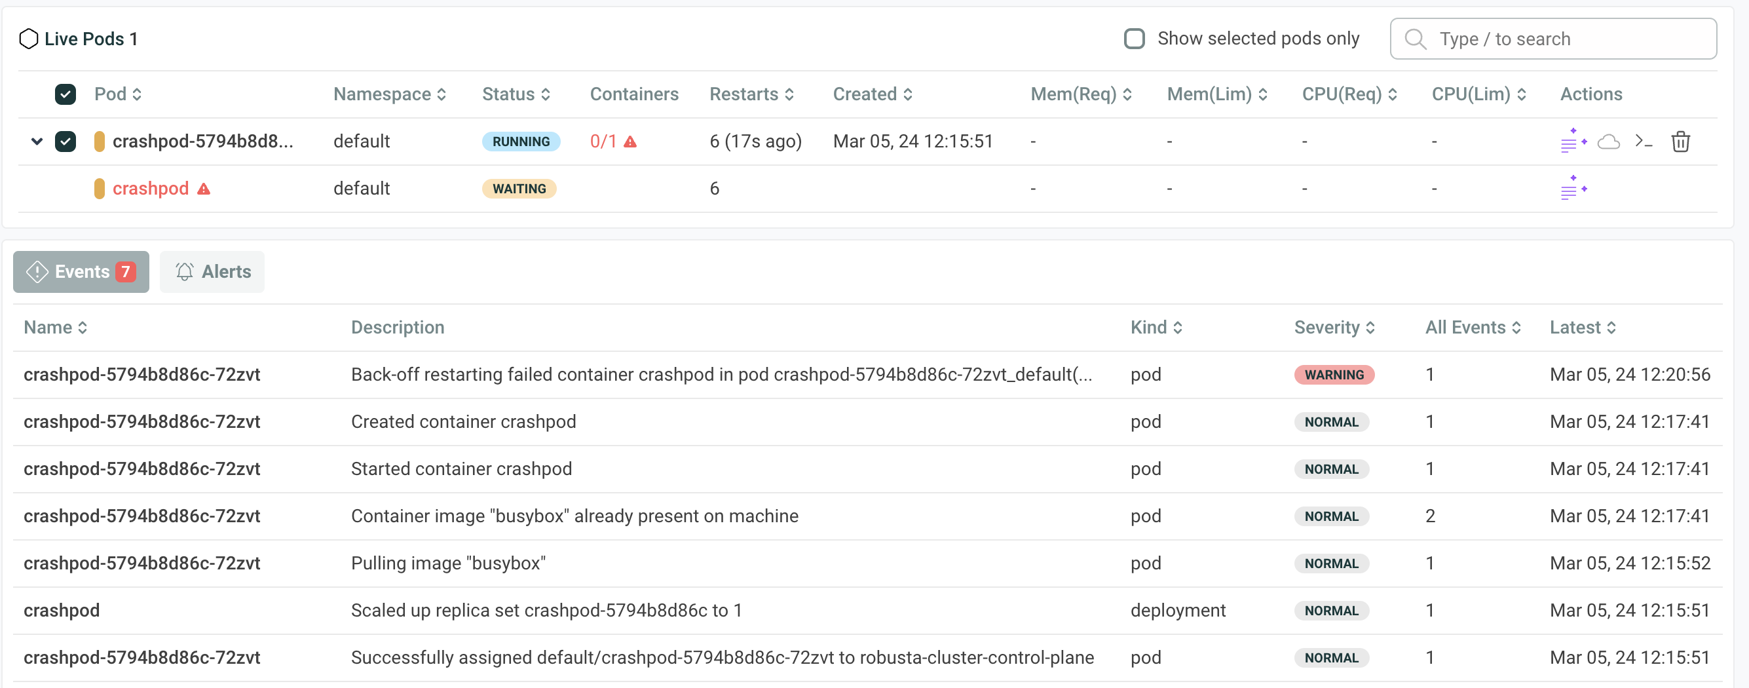Toggle Show selected pods only checkbox
This screenshot has width=1749, height=688.
pos(1134,39)
